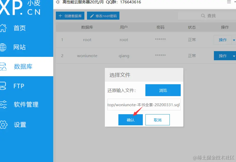Click the 密码 column header
The height and width of the screenshot is (162, 236).
click(160, 27)
